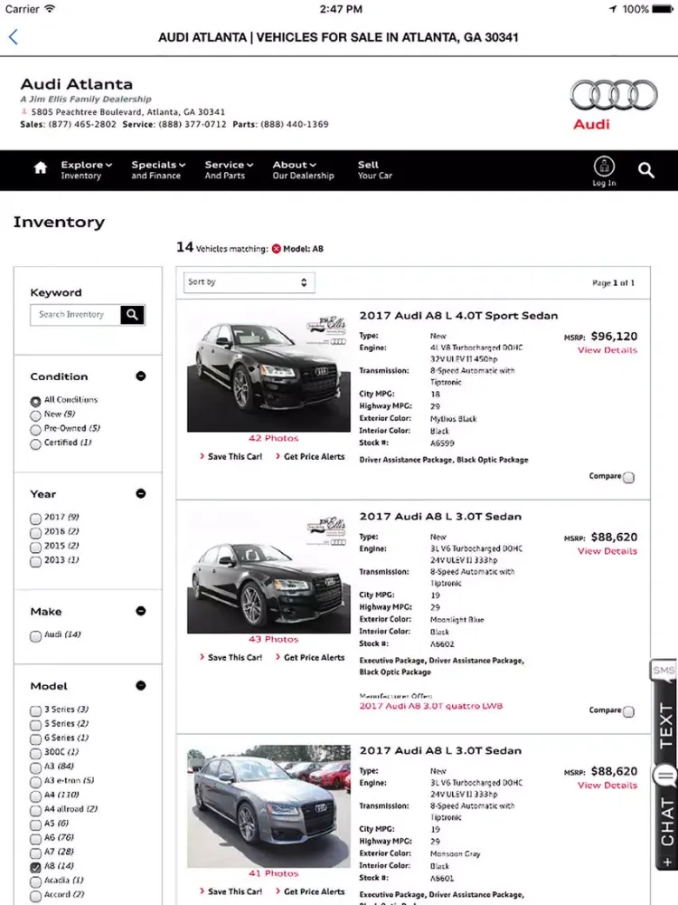Check the A6 (76) model filter
The image size is (678, 905).
(x=36, y=839)
